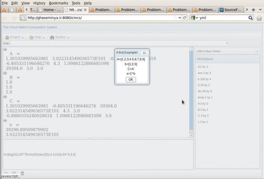Select the WorkSpace section header
Screen dimensions: 264x179
click(227, 59)
